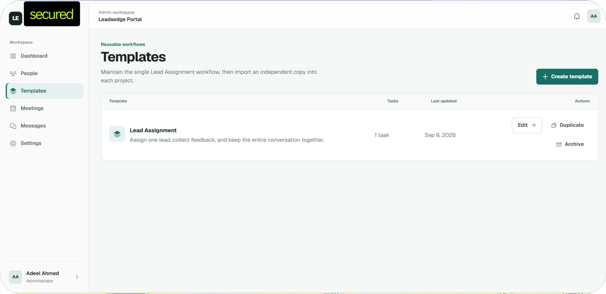
Task: Click the Dashboard grid icon
Action: 13,56
